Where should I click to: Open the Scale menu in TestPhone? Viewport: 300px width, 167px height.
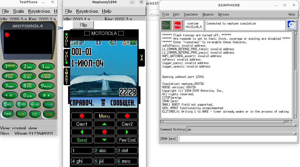(18, 11)
